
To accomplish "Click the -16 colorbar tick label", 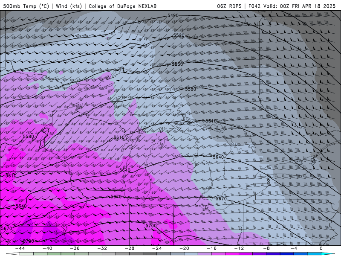I will 211,248.
